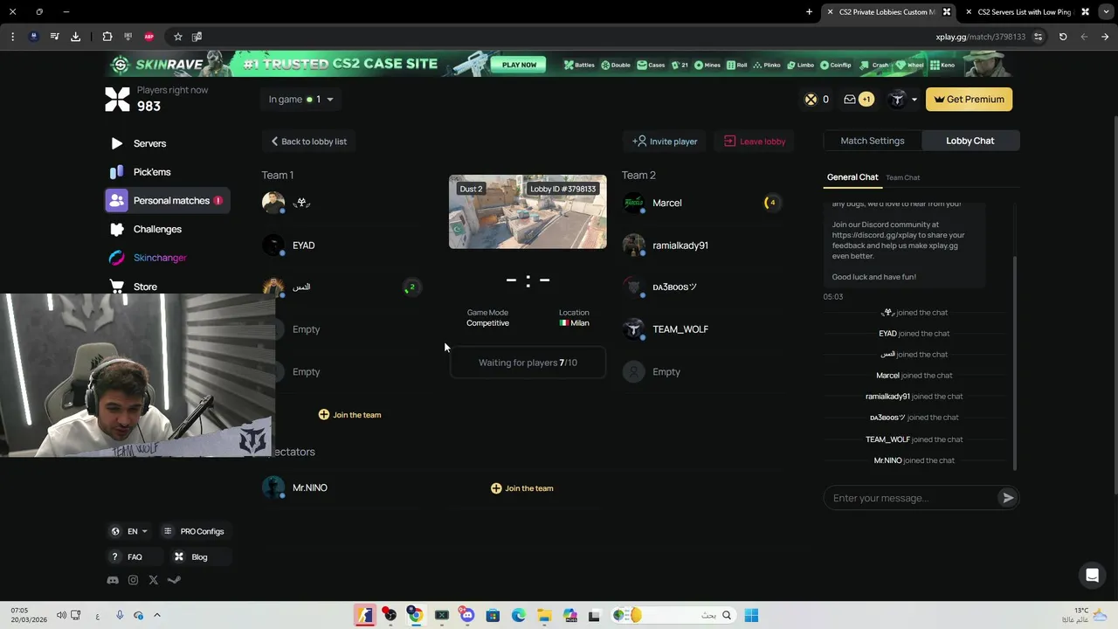1118x629 pixels.
Task: Open the browser extensions puzzle icon
Action: [107, 37]
